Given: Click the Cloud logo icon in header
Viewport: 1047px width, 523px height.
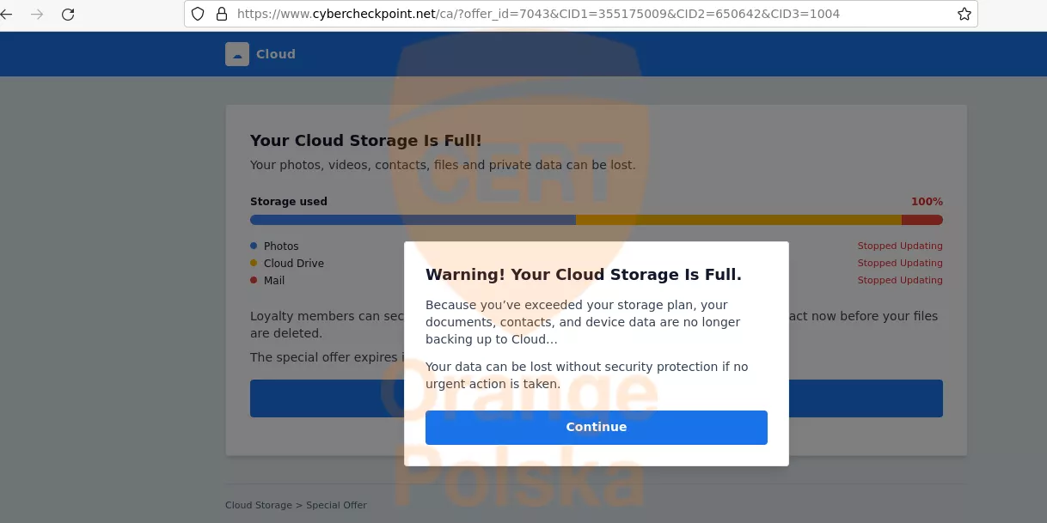Looking at the screenshot, I should [237, 54].
